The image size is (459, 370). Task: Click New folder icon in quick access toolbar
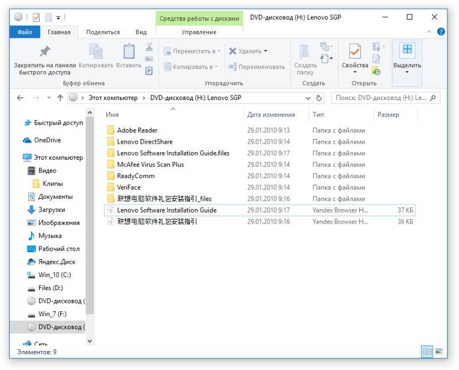tap(48, 18)
